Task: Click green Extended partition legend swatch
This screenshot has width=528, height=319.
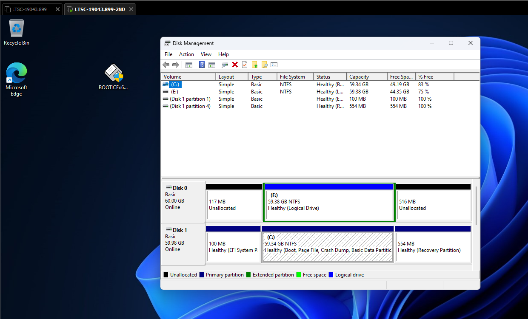Action: 248,275
